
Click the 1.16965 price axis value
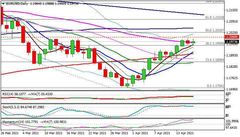(x=232, y=89)
